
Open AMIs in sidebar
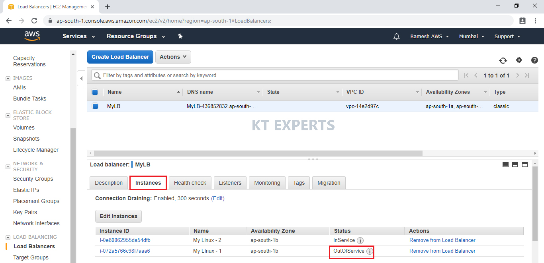(x=20, y=88)
